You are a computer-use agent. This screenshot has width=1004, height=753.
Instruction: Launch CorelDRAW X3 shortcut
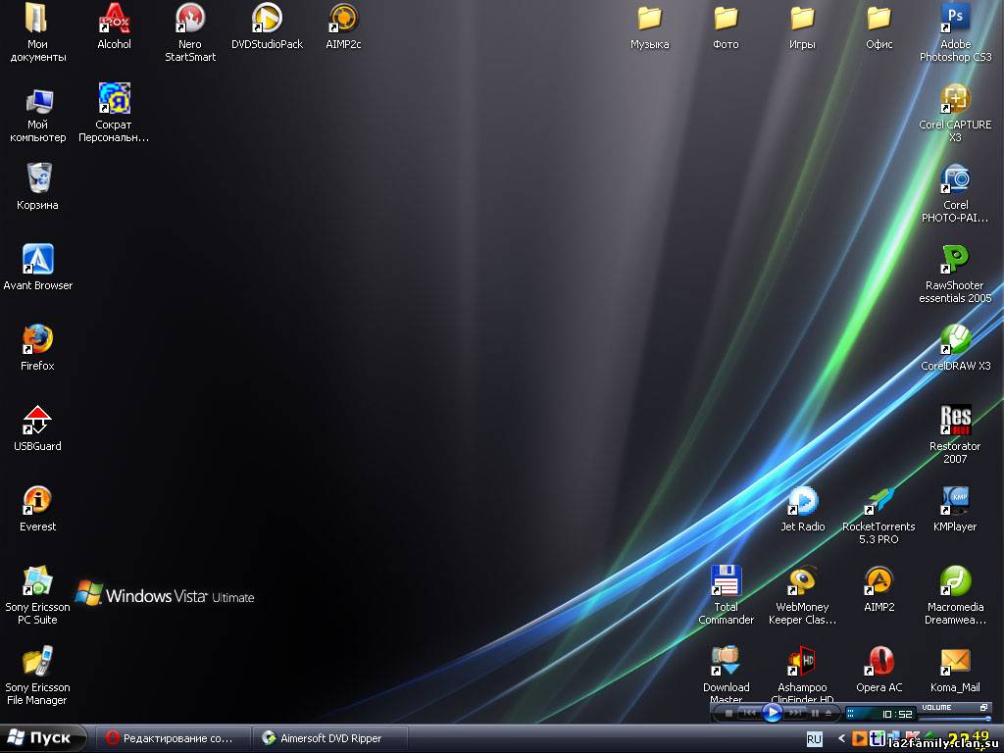point(955,340)
